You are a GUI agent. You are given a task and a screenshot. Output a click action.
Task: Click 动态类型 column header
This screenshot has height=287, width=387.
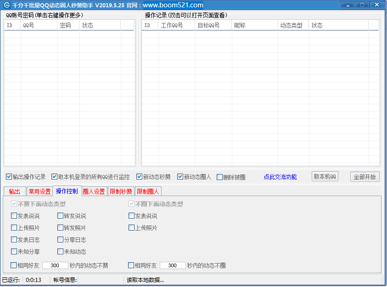click(x=293, y=25)
